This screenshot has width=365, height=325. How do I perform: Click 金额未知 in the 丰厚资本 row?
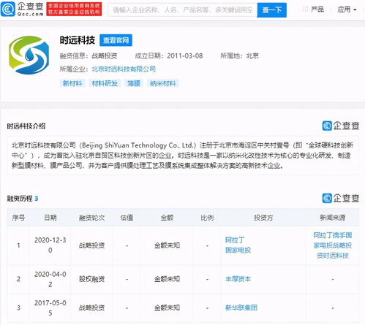click(x=167, y=279)
